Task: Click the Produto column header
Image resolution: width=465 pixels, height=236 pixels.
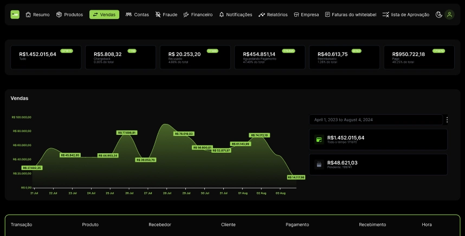Action: [x=90, y=225]
